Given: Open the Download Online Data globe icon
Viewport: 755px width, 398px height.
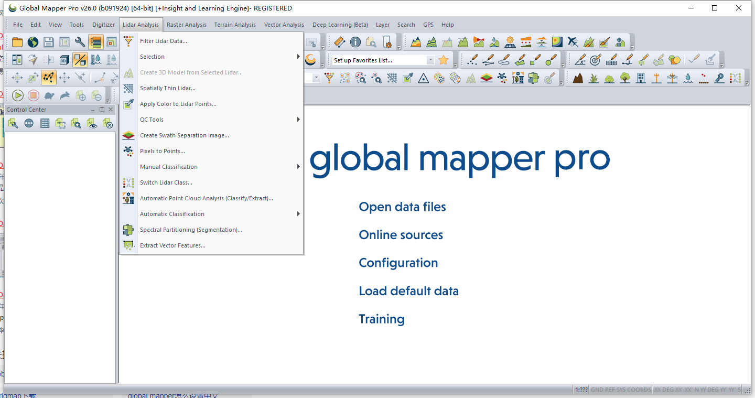Looking at the screenshot, I should [x=32, y=41].
